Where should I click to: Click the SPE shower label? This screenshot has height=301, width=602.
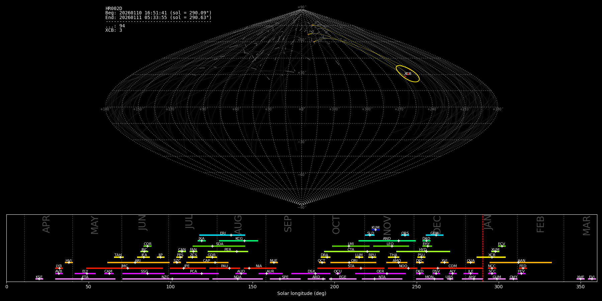(x=285, y=277)
